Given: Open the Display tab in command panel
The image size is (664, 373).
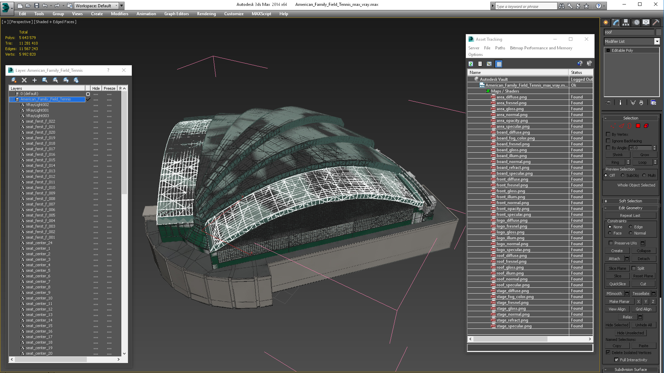Looking at the screenshot, I should (646, 22).
